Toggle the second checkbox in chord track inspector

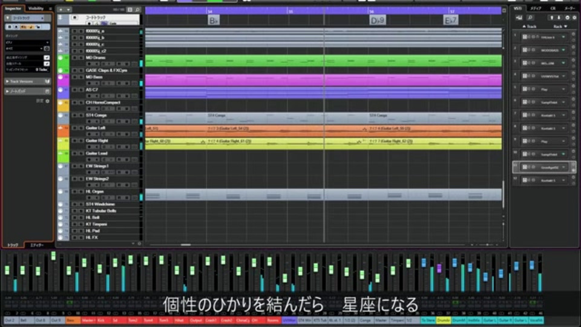coord(47,64)
